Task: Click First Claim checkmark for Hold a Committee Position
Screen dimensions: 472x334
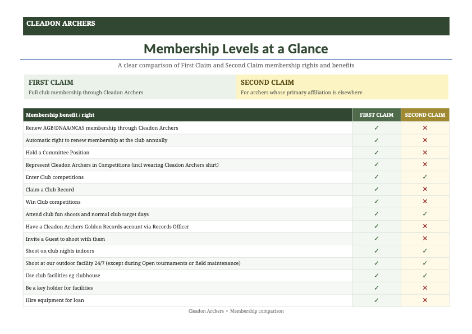Action: (376, 152)
